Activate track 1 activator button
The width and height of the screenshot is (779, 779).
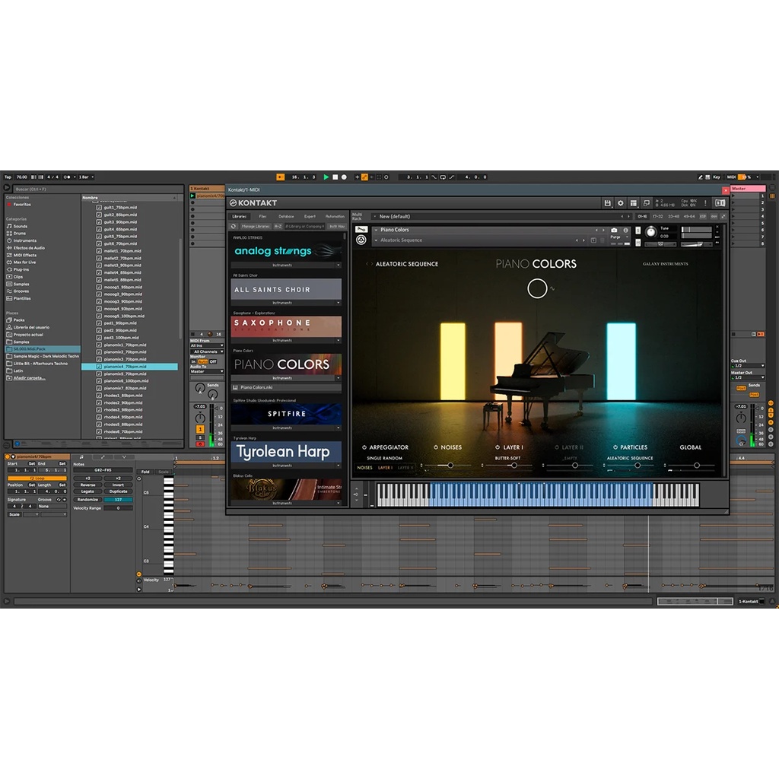(200, 429)
